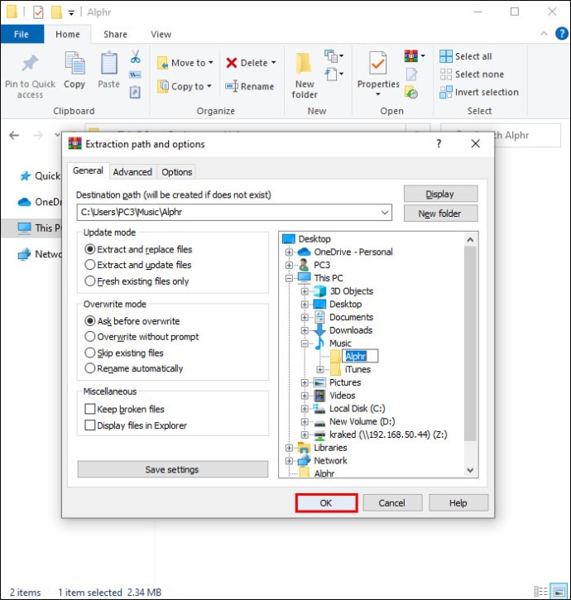Open the File menu tab
The image size is (571, 600).
22,34
